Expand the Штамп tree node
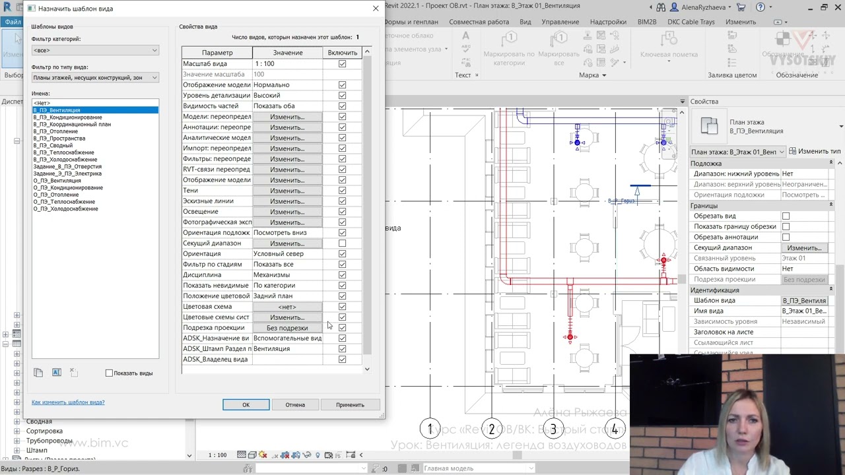The width and height of the screenshot is (845, 475). tap(17, 450)
